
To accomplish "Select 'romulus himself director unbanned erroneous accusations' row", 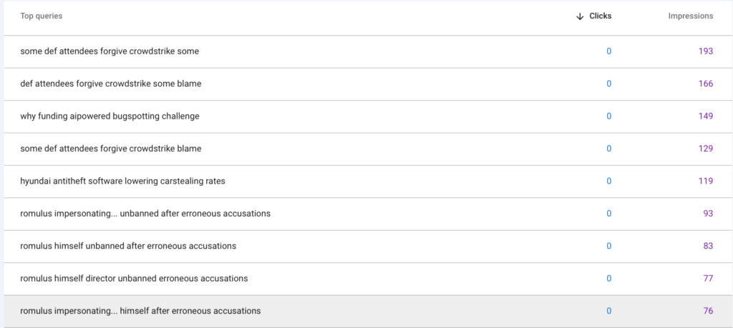I will click(134, 279).
